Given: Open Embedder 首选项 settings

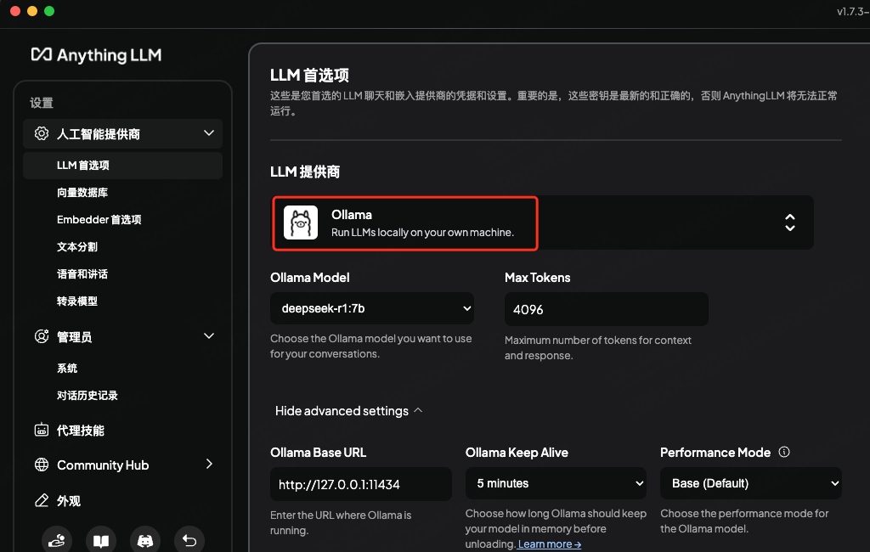Looking at the screenshot, I should 99,220.
